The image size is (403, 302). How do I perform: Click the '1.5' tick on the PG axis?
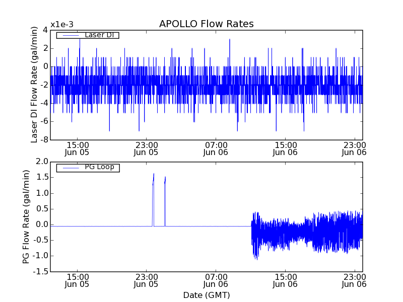[x=42, y=177]
